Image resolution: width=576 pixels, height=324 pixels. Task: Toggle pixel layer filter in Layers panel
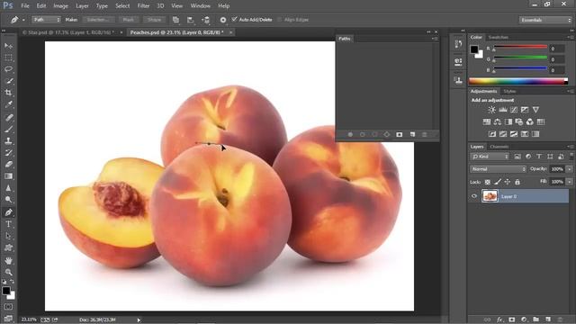(x=517, y=157)
